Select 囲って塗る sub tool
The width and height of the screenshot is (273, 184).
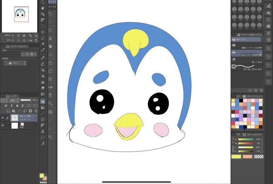coord(247,60)
